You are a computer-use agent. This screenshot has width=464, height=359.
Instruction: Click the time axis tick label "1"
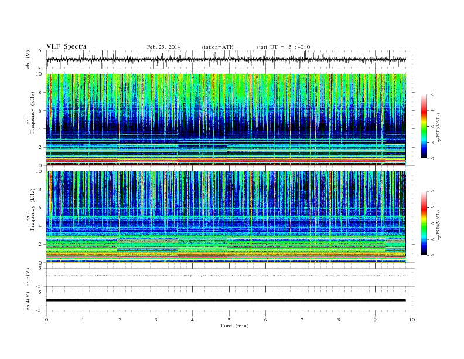tap(83, 320)
